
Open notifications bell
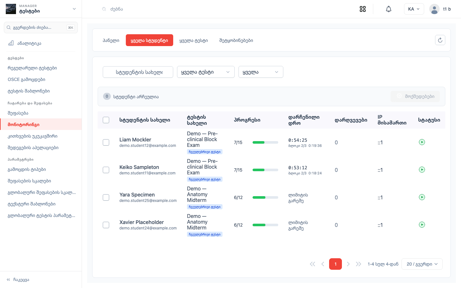coord(389,9)
